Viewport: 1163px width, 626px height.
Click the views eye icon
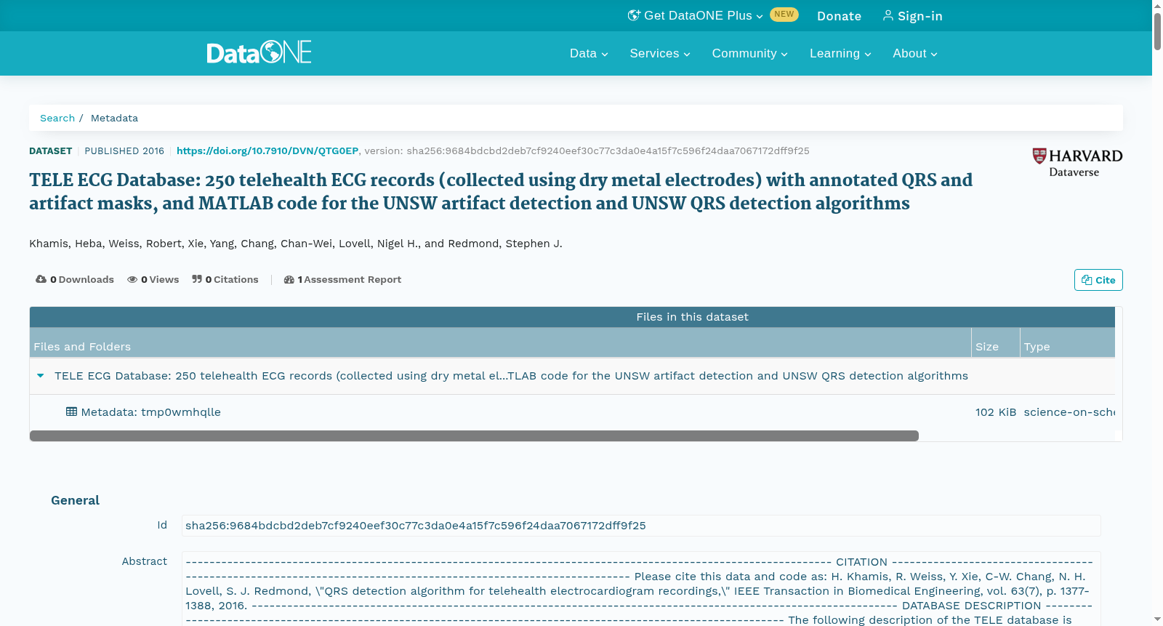(x=132, y=279)
